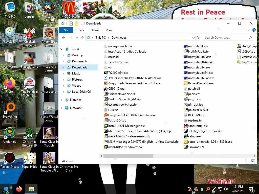Click the New folder quick access icon
259x194 pixels.
[76, 23]
